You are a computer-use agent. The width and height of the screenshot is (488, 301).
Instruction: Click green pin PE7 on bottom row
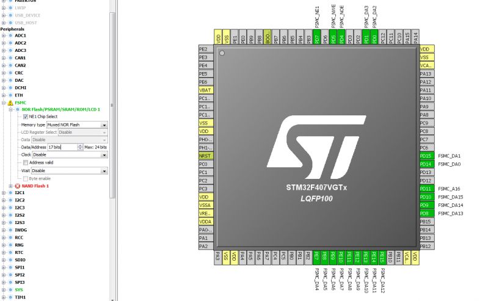pyautogui.click(x=316, y=258)
